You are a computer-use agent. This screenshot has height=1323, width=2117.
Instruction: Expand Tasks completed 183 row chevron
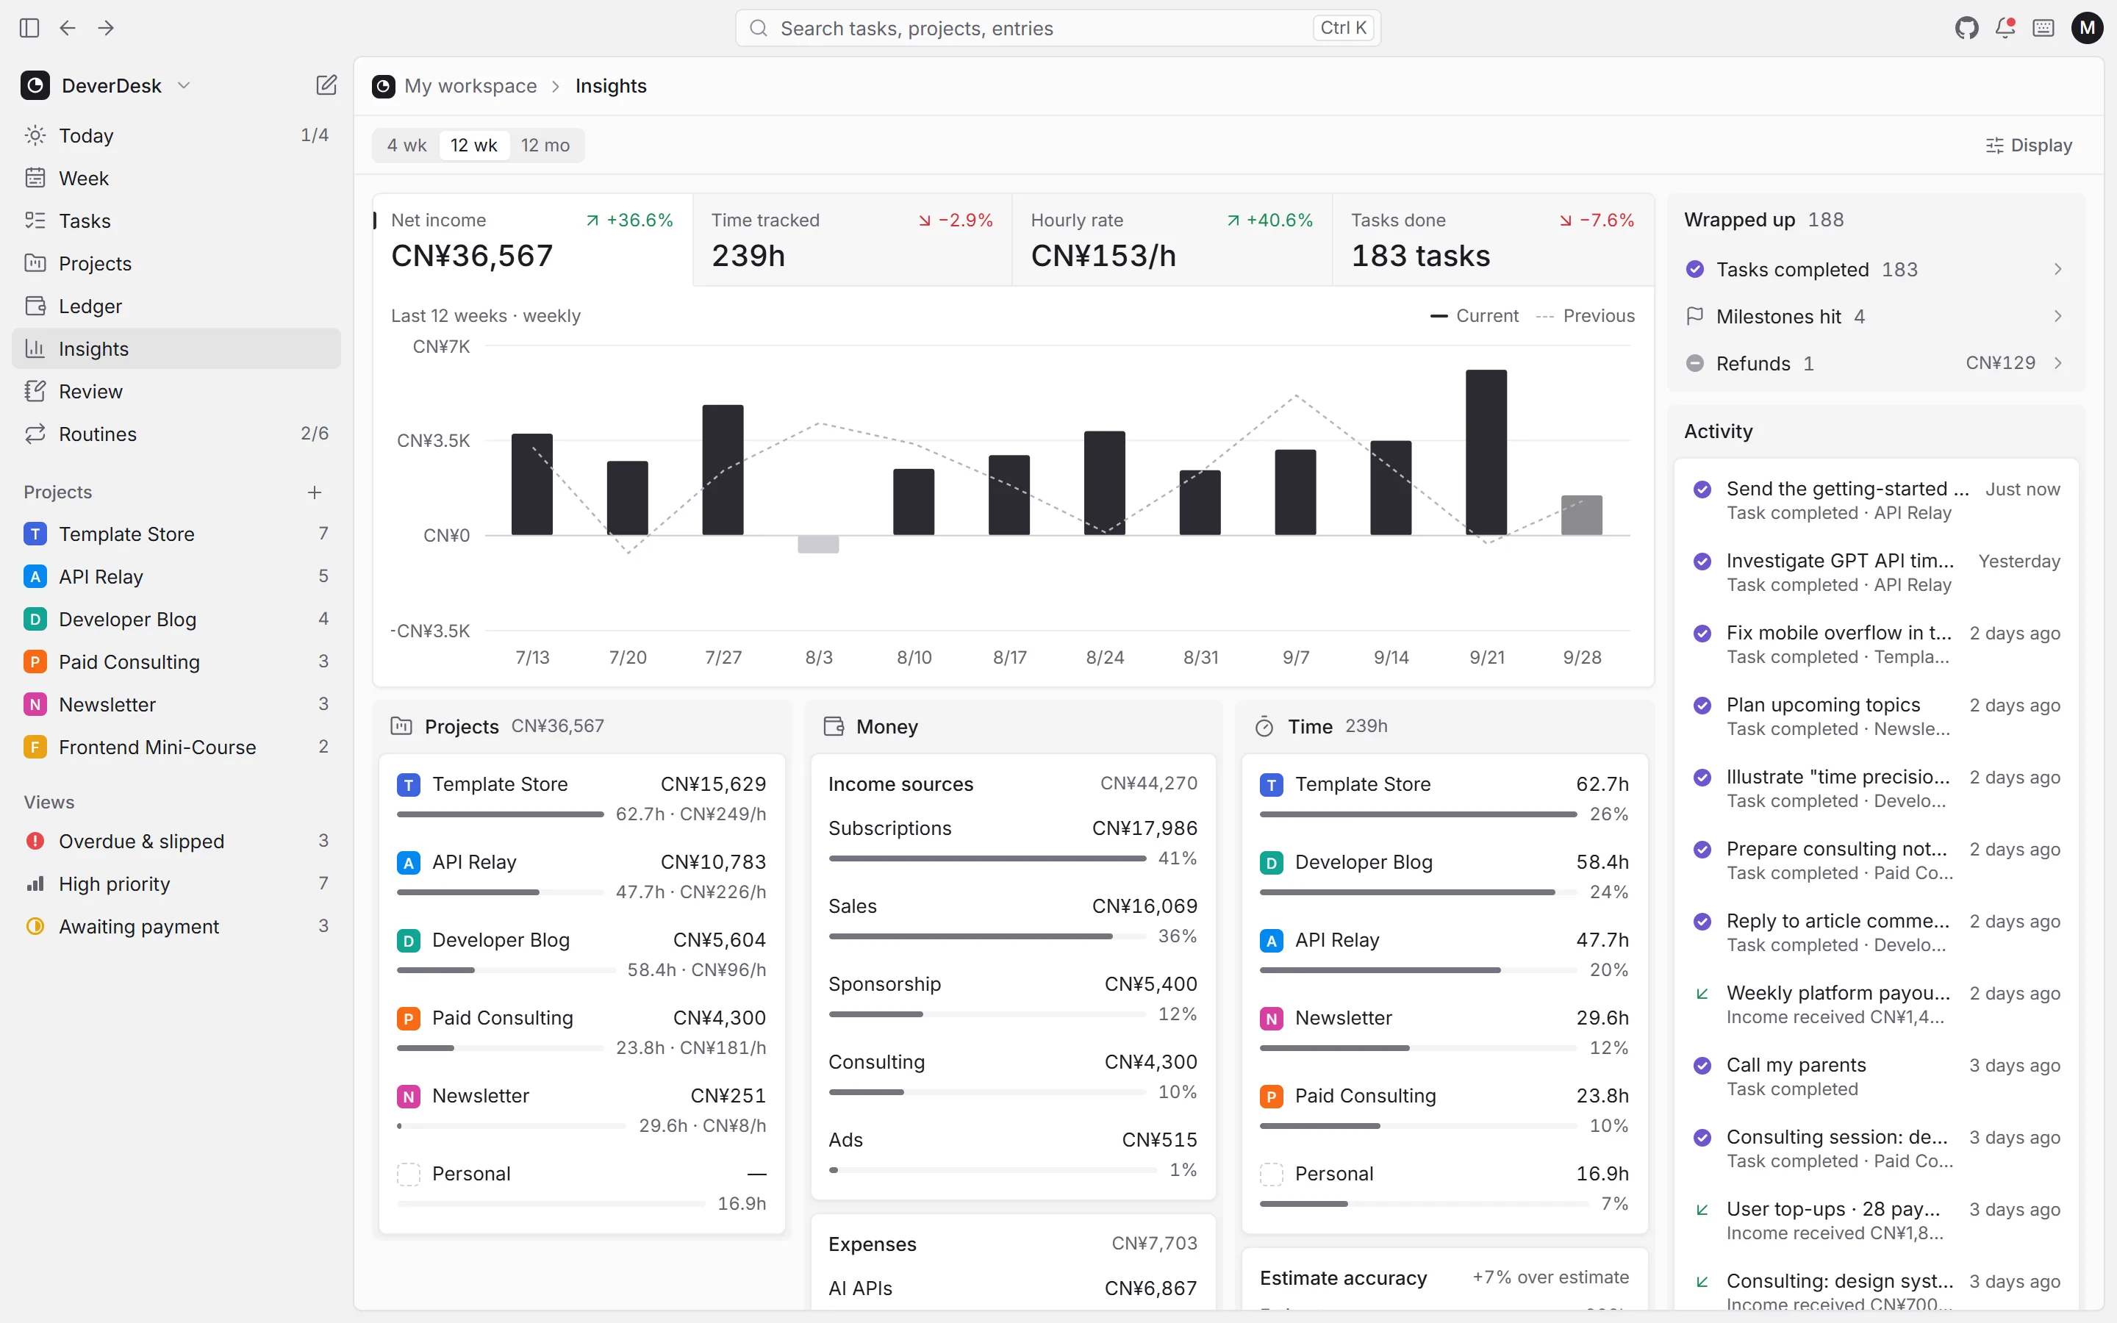click(x=2057, y=268)
